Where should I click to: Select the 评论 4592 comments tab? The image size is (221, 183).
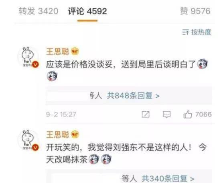click(x=87, y=11)
